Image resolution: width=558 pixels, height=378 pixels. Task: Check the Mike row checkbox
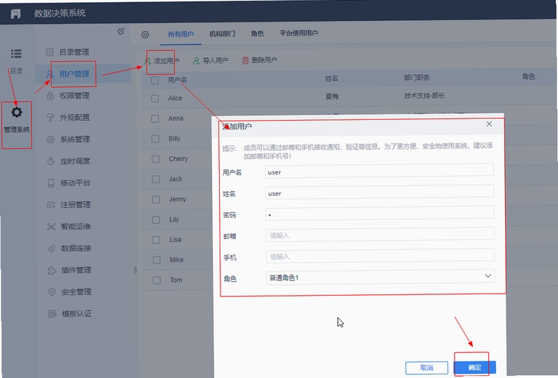156,260
